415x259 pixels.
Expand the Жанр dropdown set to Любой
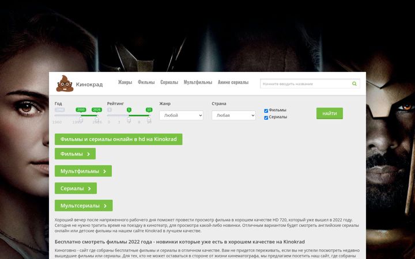[x=182, y=116]
